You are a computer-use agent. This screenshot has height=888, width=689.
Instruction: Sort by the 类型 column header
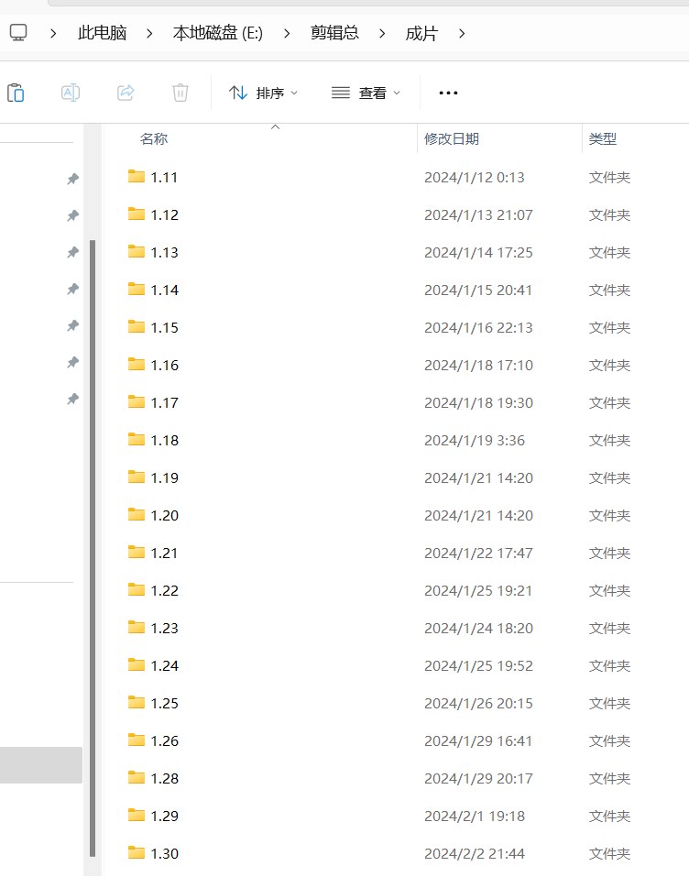602,138
